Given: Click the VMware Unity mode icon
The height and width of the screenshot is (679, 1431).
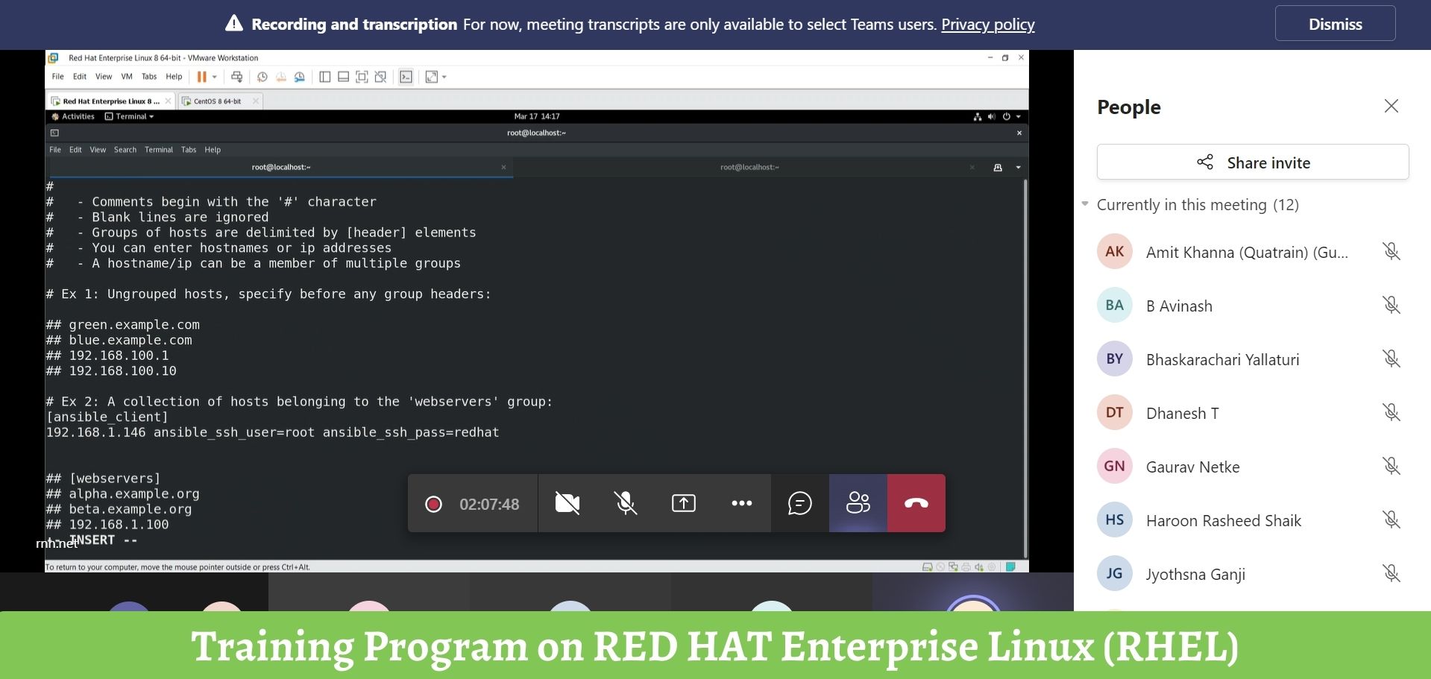Looking at the screenshot, I should click(x=380, y=77).
